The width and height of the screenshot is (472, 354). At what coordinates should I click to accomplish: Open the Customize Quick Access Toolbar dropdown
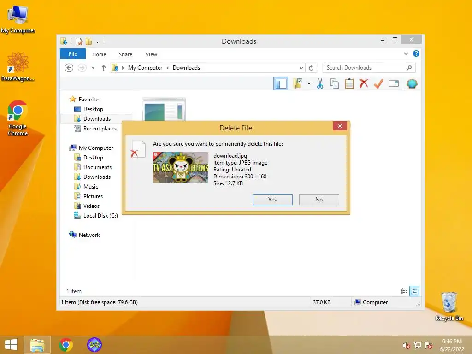point(98,41)
